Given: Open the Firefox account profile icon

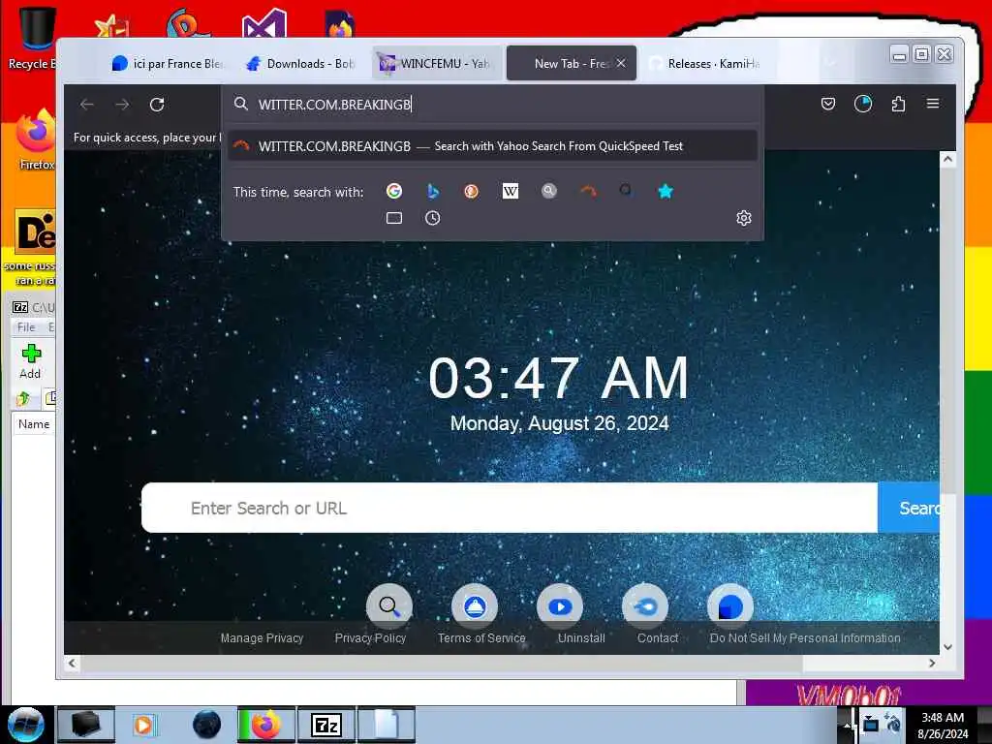Looking at the screenshot, I should point(863,104).
